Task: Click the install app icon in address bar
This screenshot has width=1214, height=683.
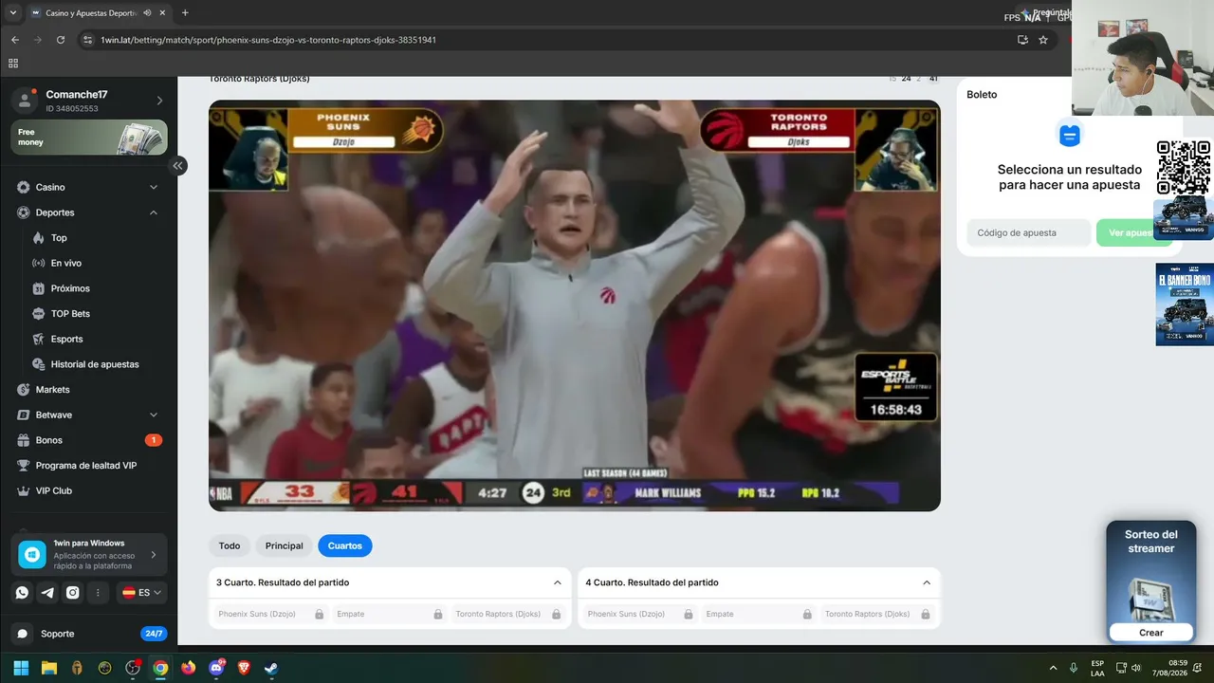Action: click(x=1022, y=40)
